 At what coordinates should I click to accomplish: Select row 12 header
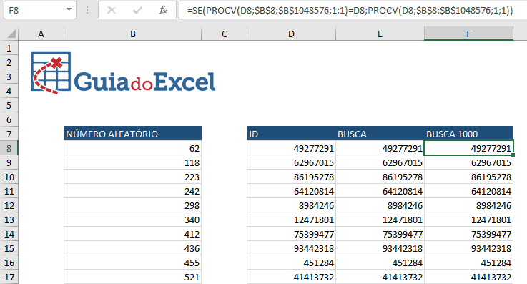tap(9, 205)
